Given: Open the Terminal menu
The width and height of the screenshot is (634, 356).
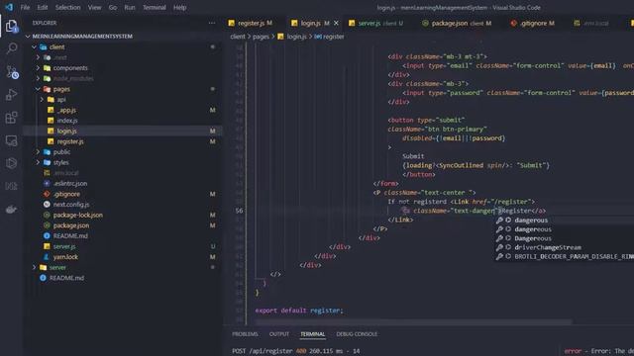Looking at the screenshot, I should point(155,7).
